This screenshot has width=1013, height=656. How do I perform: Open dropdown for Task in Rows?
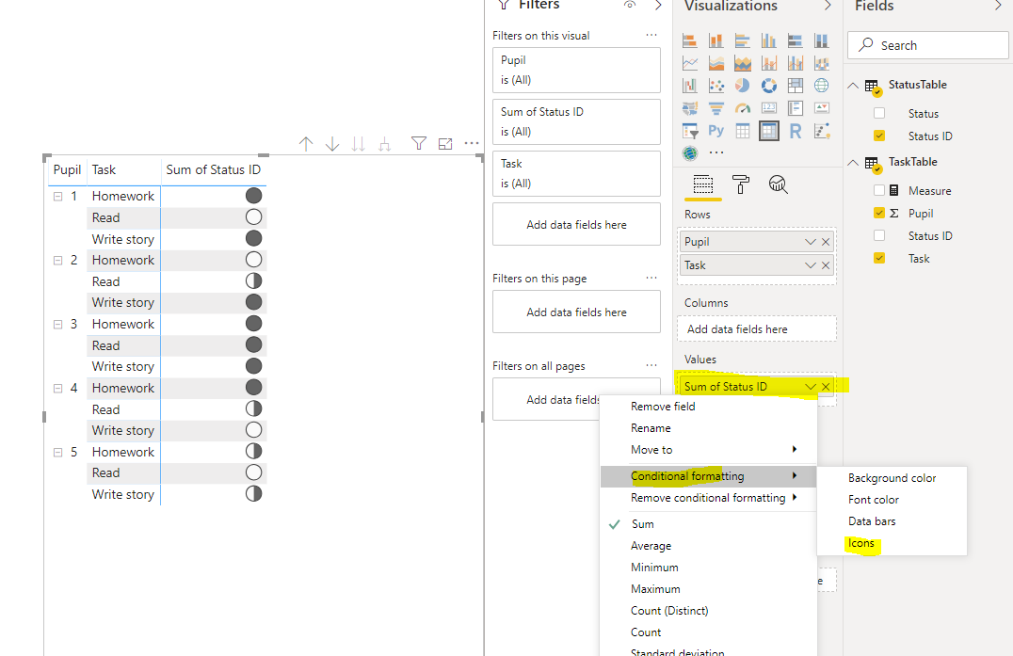811,265
